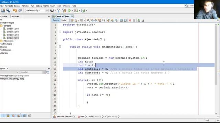Viewport: 220px width, 123px height.
Task: Open the Debug menu
Action: [x=38, y=6]
